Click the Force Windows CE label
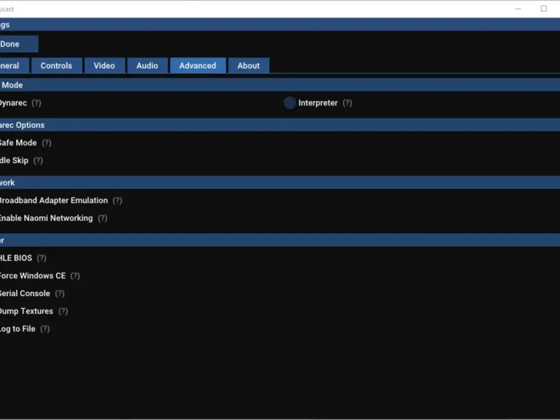560x420 pixels. (32, 276)
